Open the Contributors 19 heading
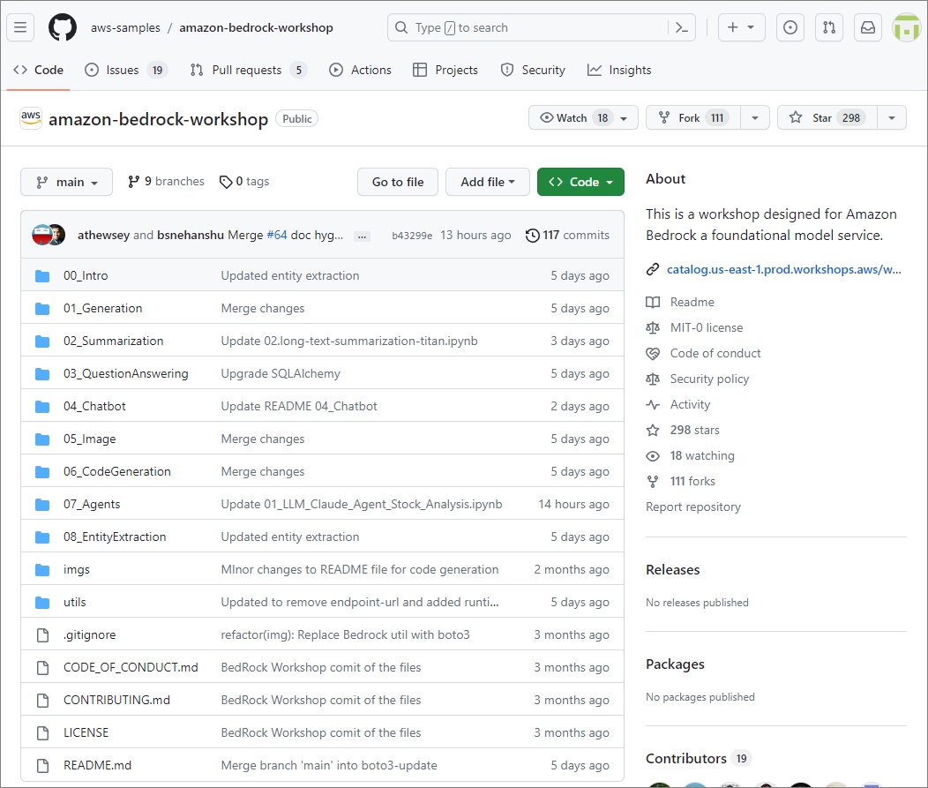928x788 pixels. tap(699, 758)
